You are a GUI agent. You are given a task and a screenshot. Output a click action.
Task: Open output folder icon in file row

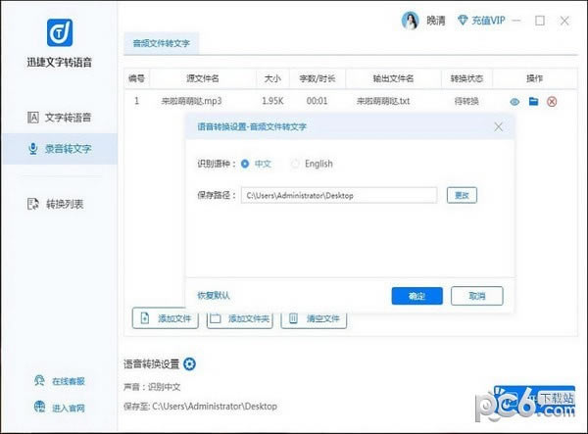pos(533,101)
